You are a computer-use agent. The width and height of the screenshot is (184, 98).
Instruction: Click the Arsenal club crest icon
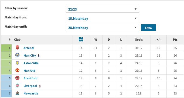point(17,48)
